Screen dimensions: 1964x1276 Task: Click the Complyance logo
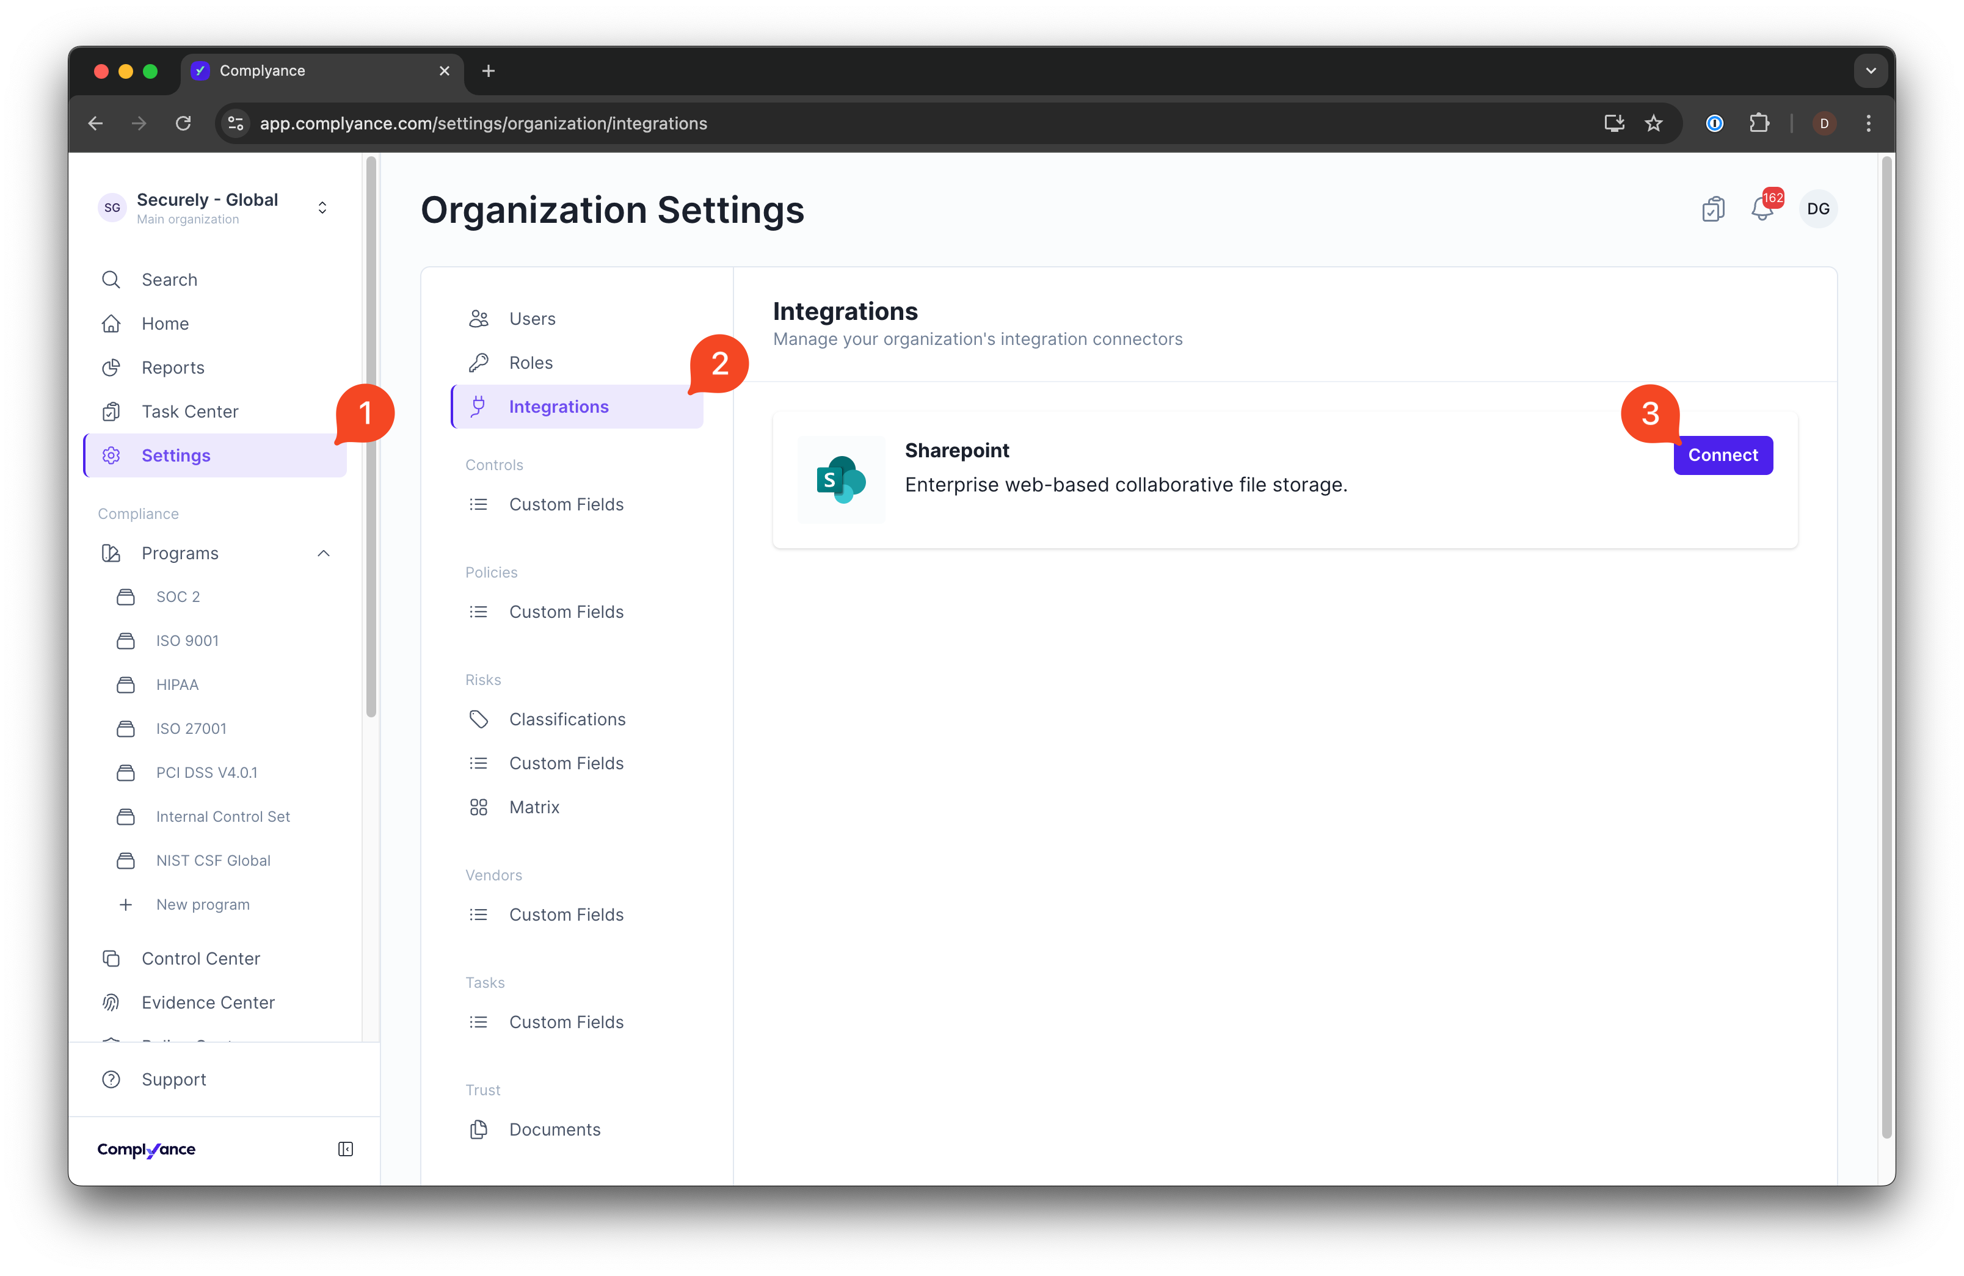tap(146, 1149)
